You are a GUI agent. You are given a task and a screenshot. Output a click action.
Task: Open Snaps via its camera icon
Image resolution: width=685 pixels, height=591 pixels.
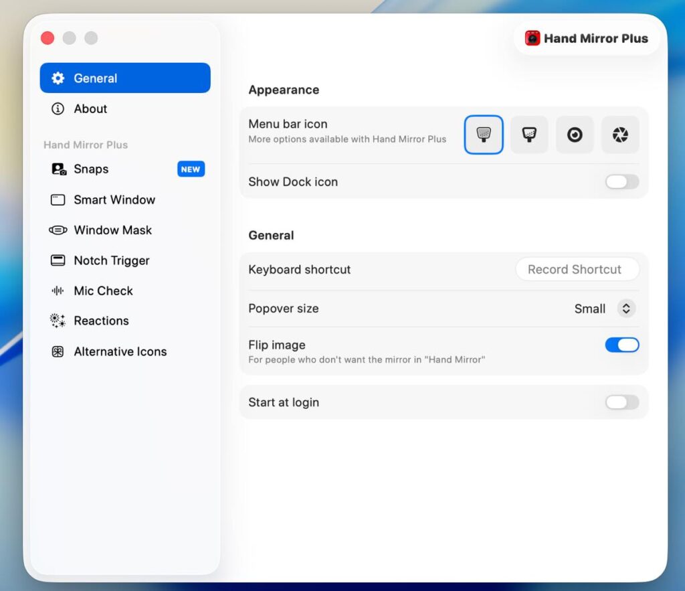point(59,169)
